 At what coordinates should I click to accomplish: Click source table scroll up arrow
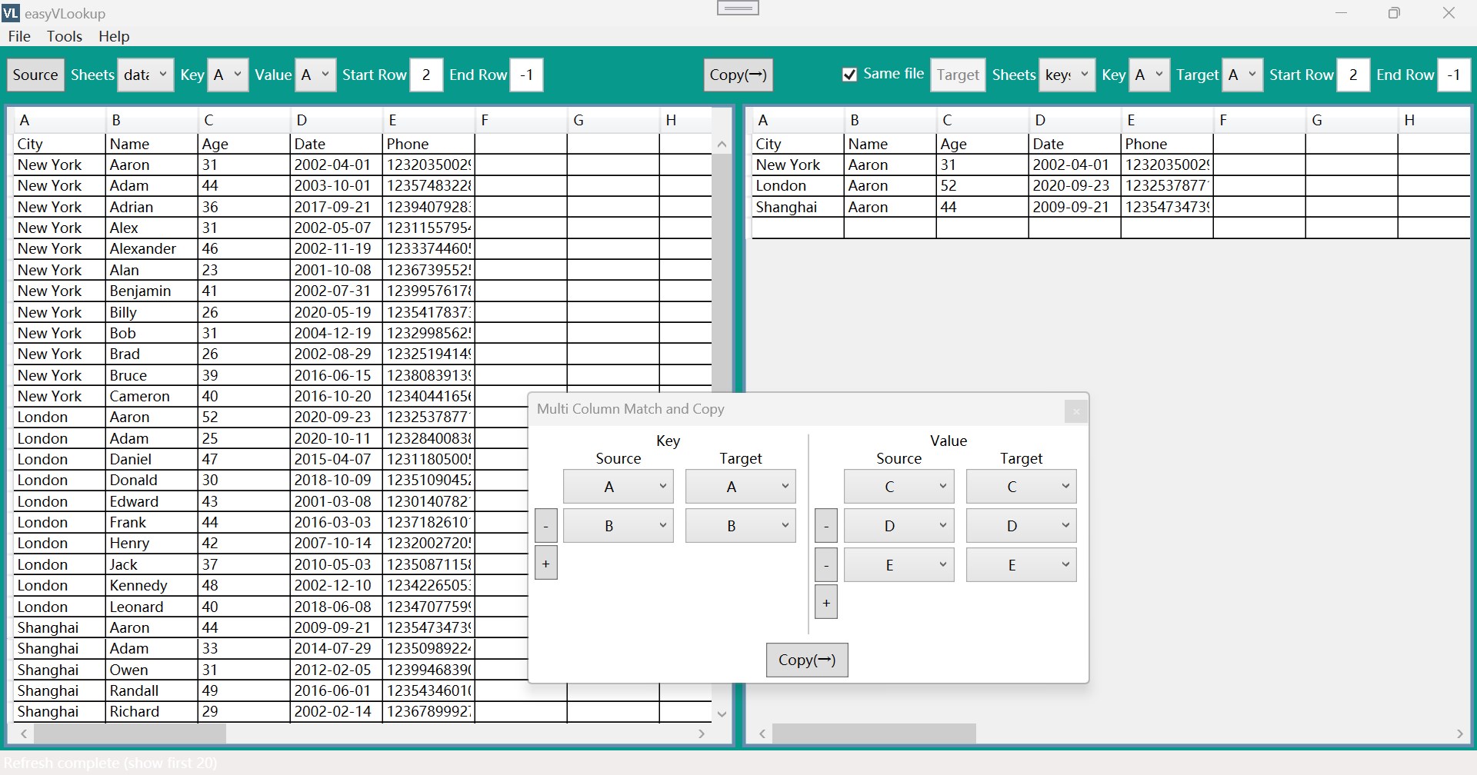click(722, 145)
